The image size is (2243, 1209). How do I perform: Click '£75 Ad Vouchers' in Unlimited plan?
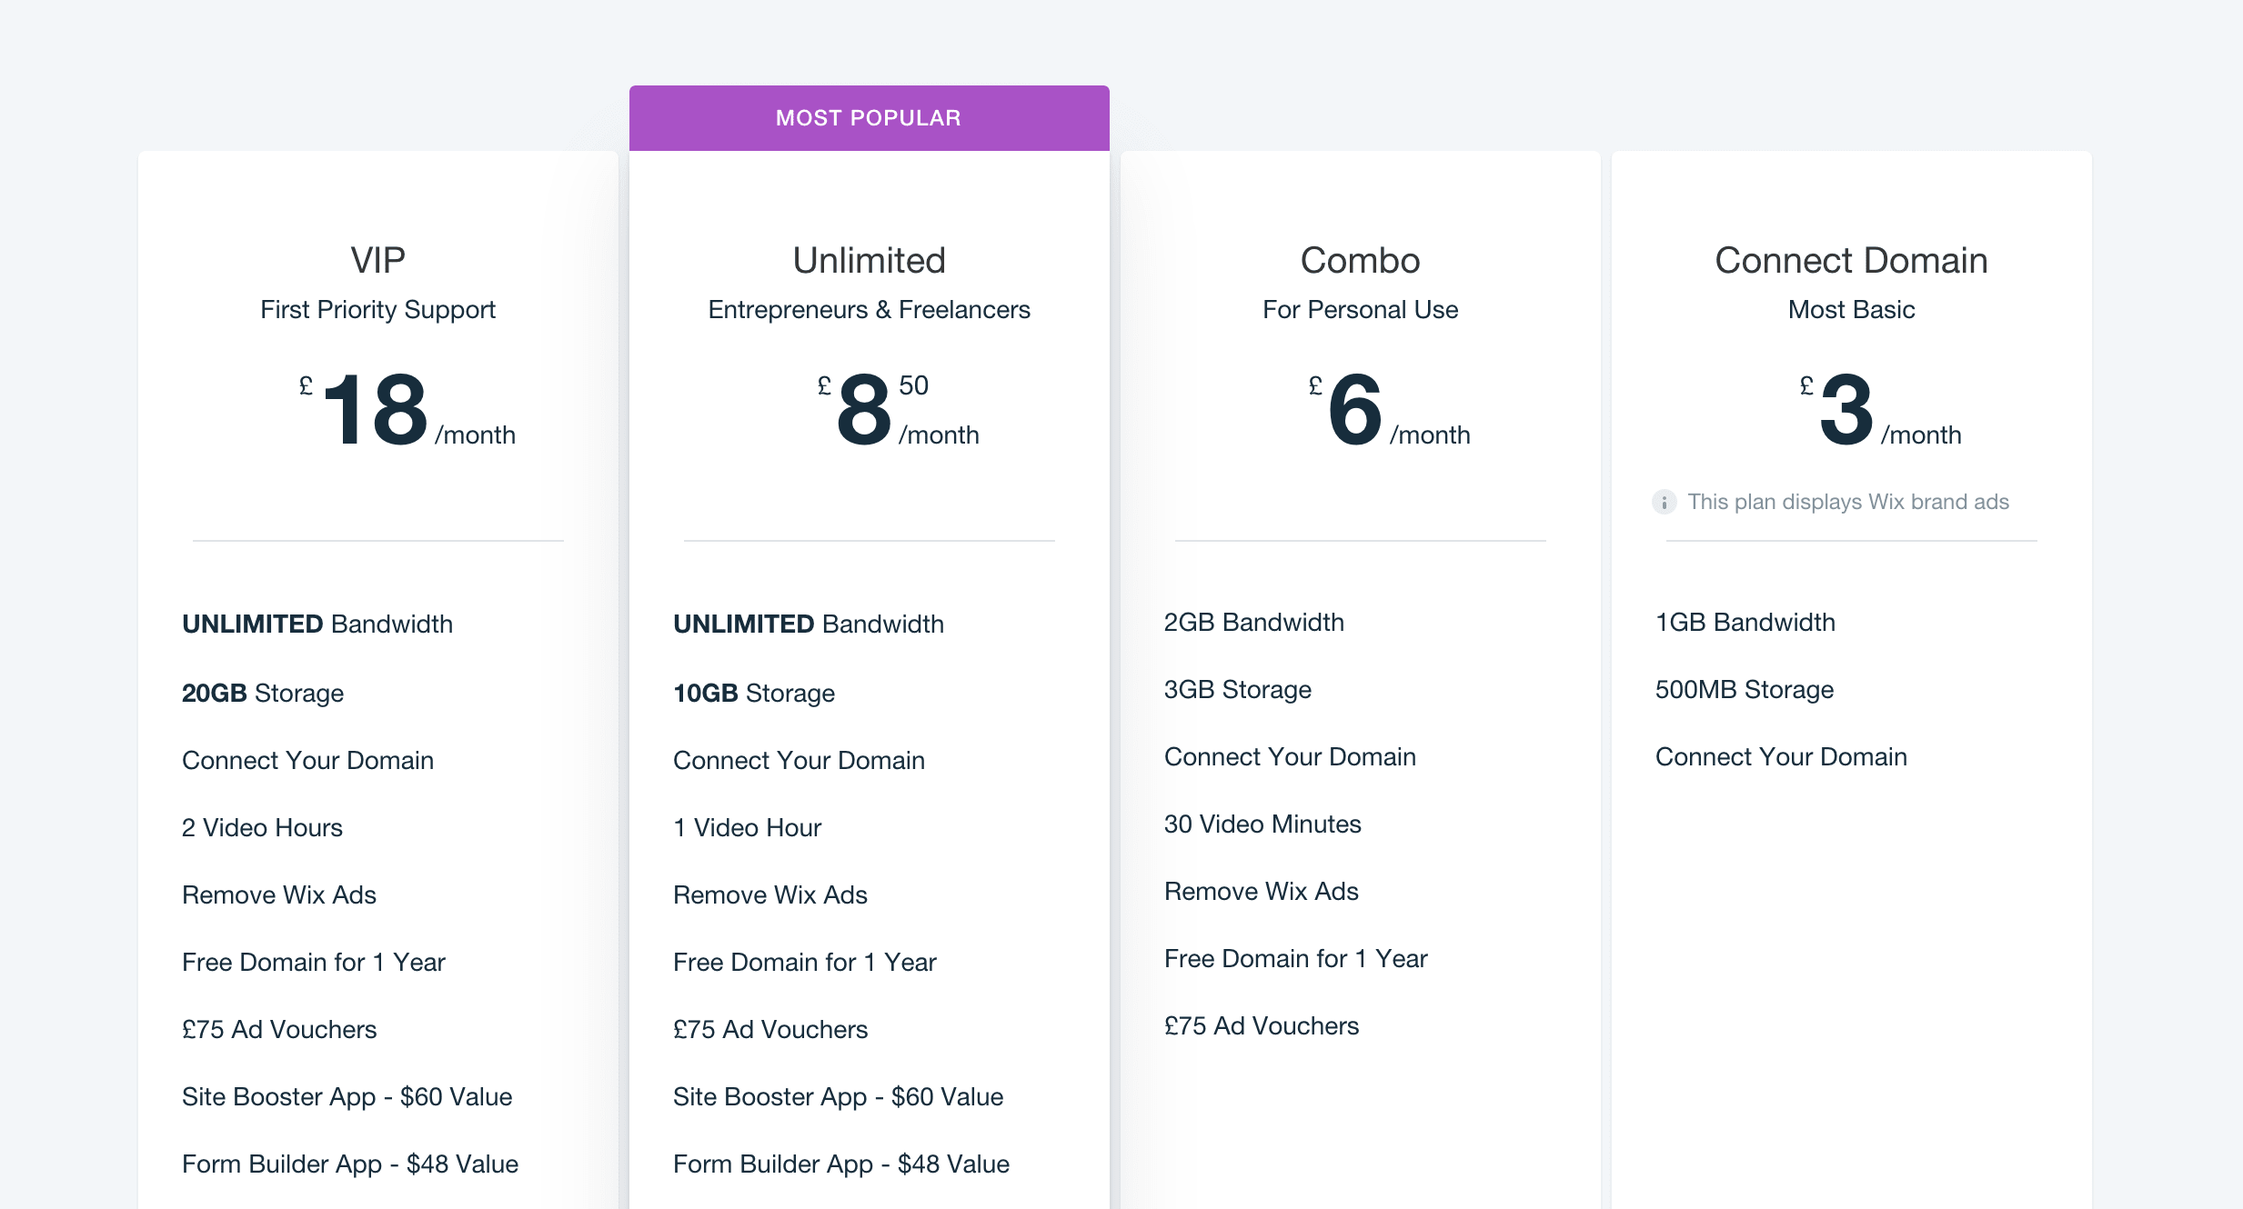(770, 1029)
